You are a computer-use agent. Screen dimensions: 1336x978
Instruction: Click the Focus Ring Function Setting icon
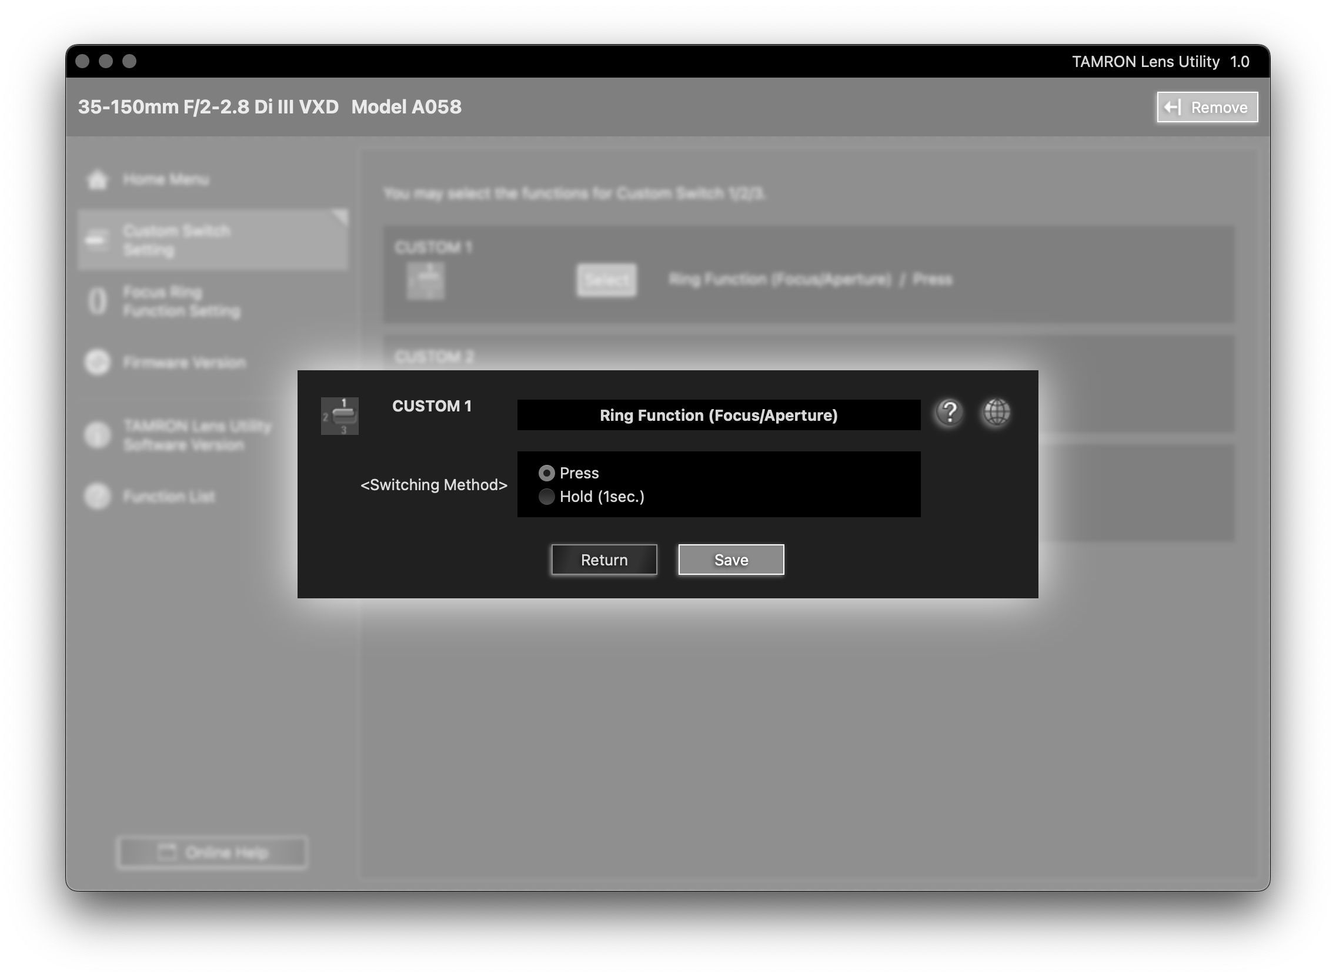click(98, 302)
